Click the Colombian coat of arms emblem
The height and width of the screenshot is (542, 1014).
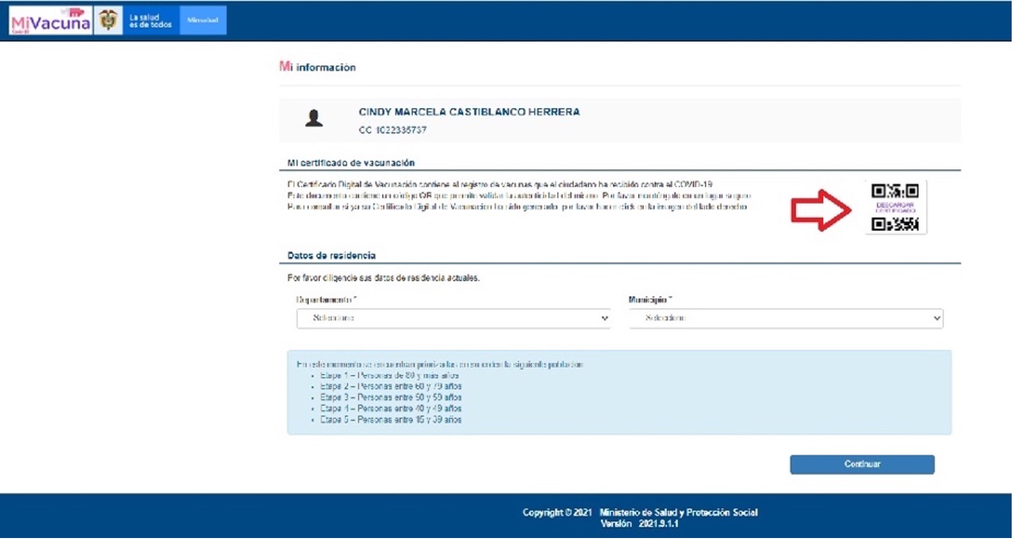[x=107, y=21]
